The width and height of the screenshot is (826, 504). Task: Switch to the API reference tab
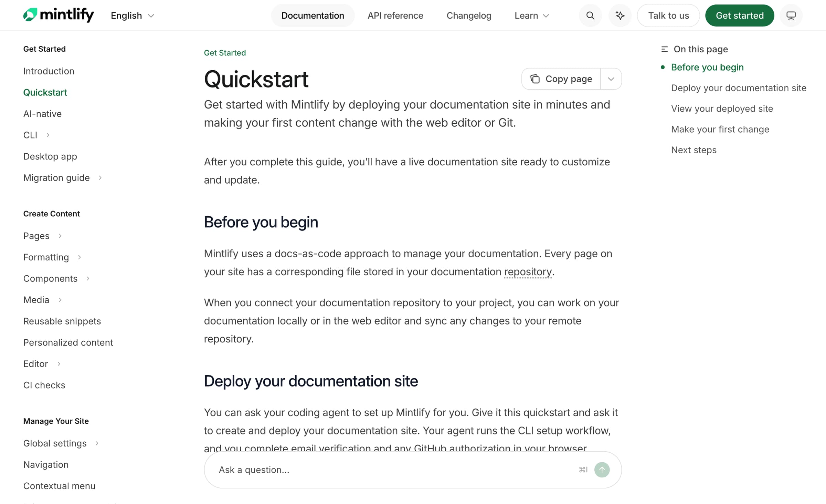[395, 16]
